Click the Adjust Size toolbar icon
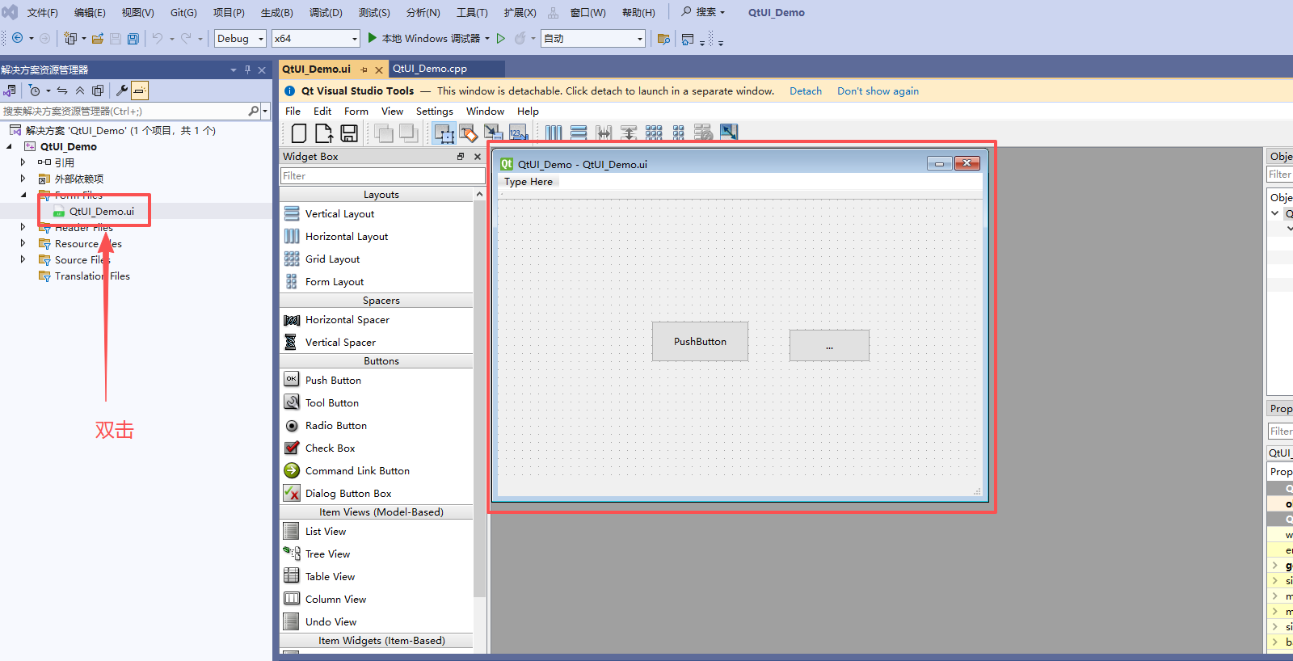 pyautogui.click(x=729, y=132)
